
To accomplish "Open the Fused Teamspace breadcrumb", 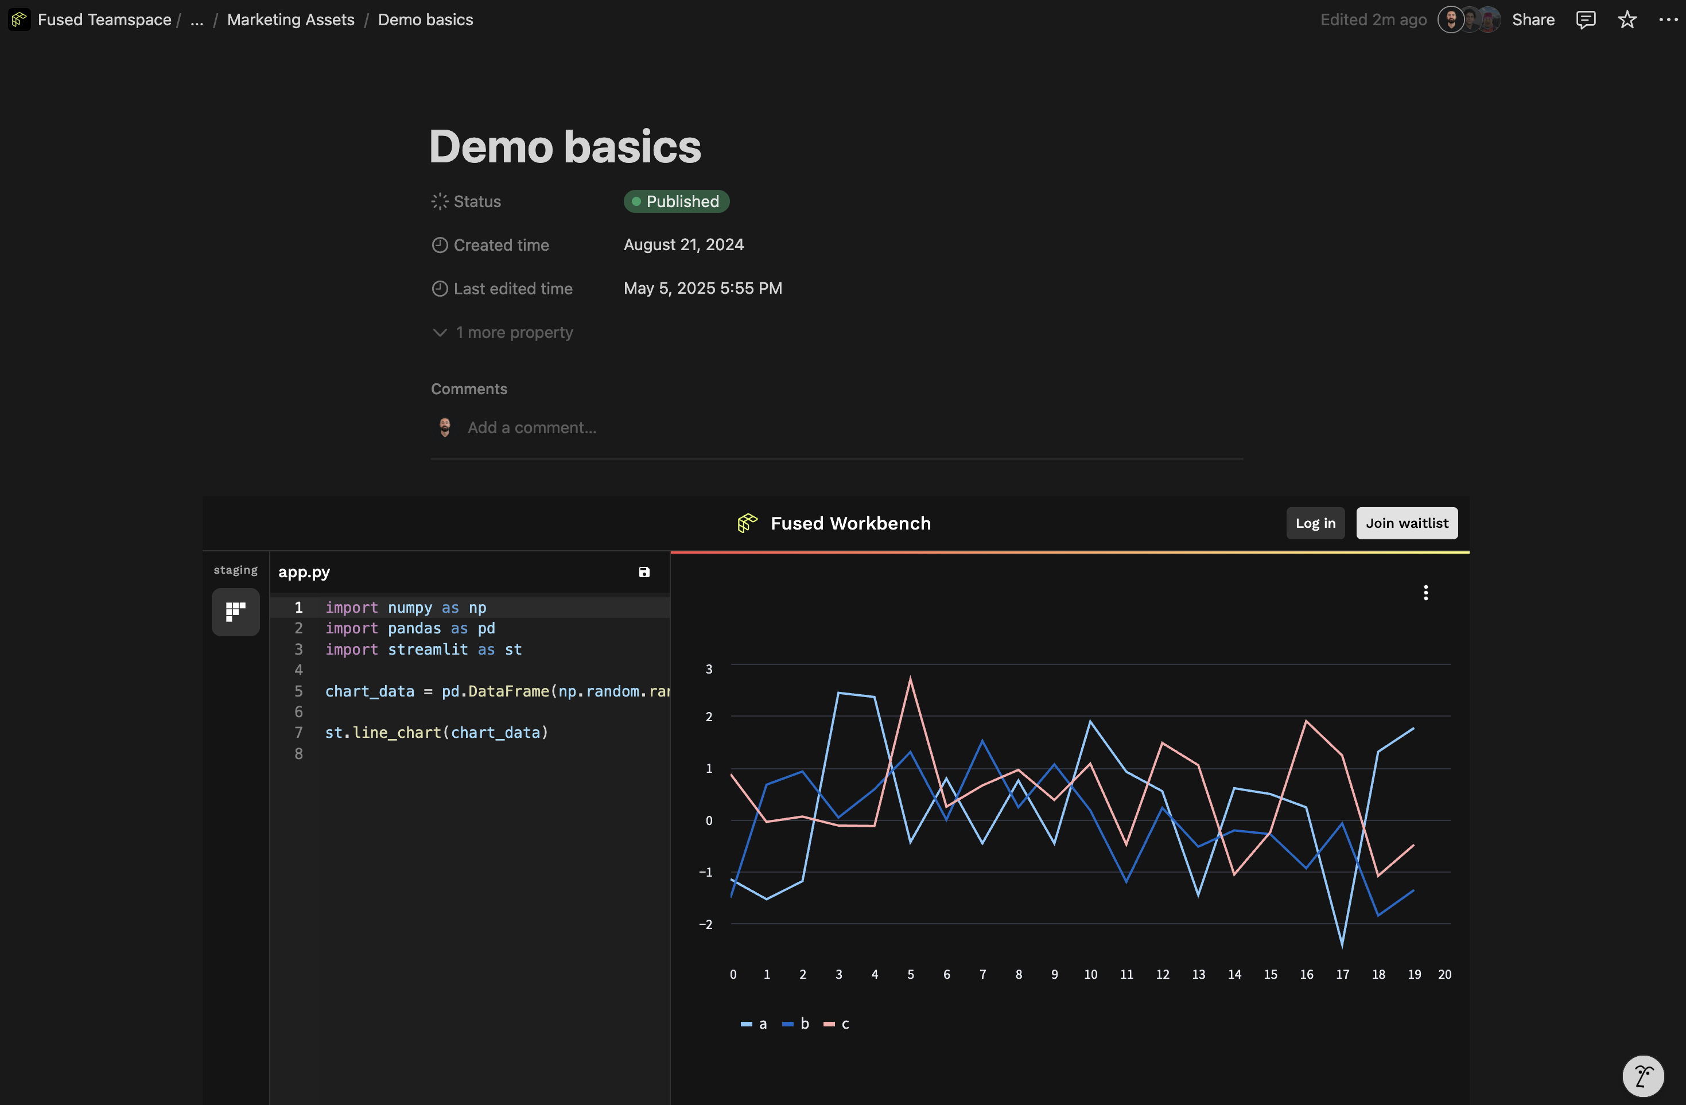I will [104, 20].
